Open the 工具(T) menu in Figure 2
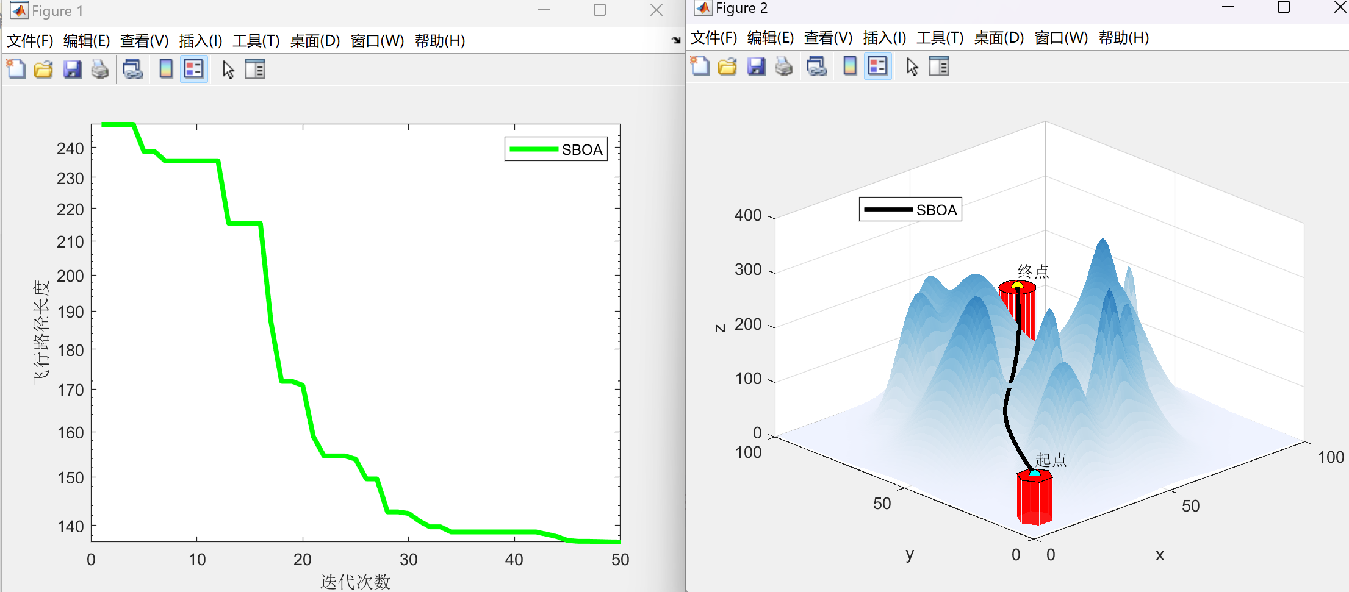 (938, 38)
